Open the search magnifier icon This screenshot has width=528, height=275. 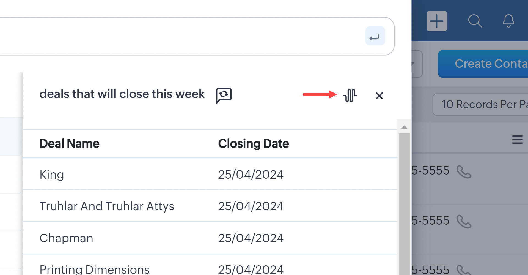pos(475,21)
